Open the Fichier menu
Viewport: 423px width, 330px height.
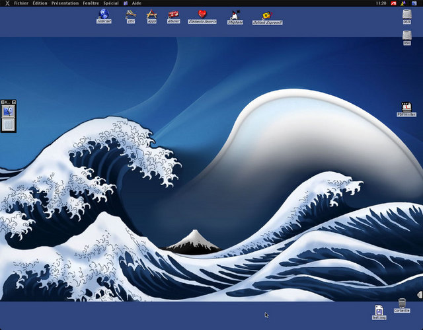[21, 3]
